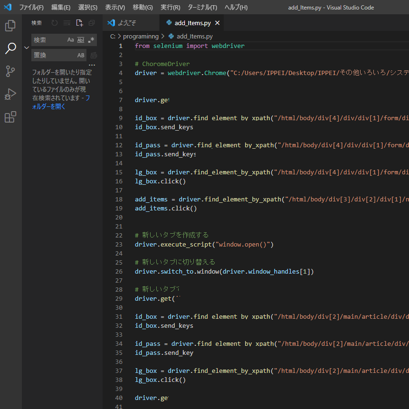Screen dimensions: 409x409
Task: Open the Source Control view
Action: (10, 71)
